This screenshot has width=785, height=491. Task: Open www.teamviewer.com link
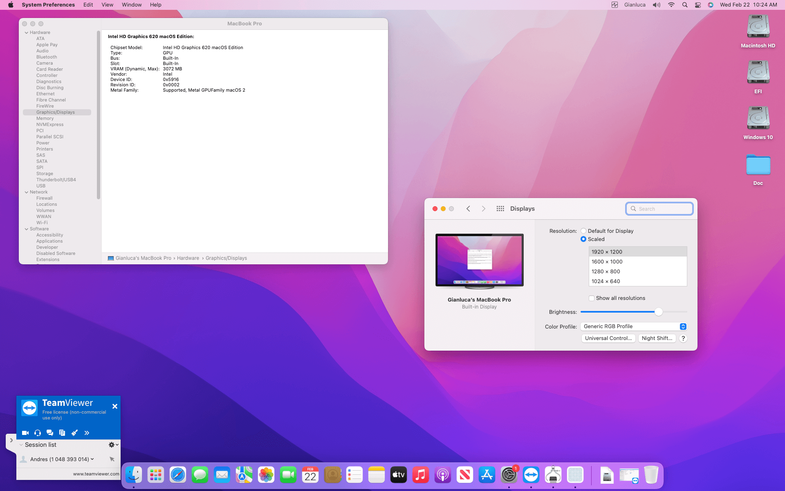(x=96, y=474)
